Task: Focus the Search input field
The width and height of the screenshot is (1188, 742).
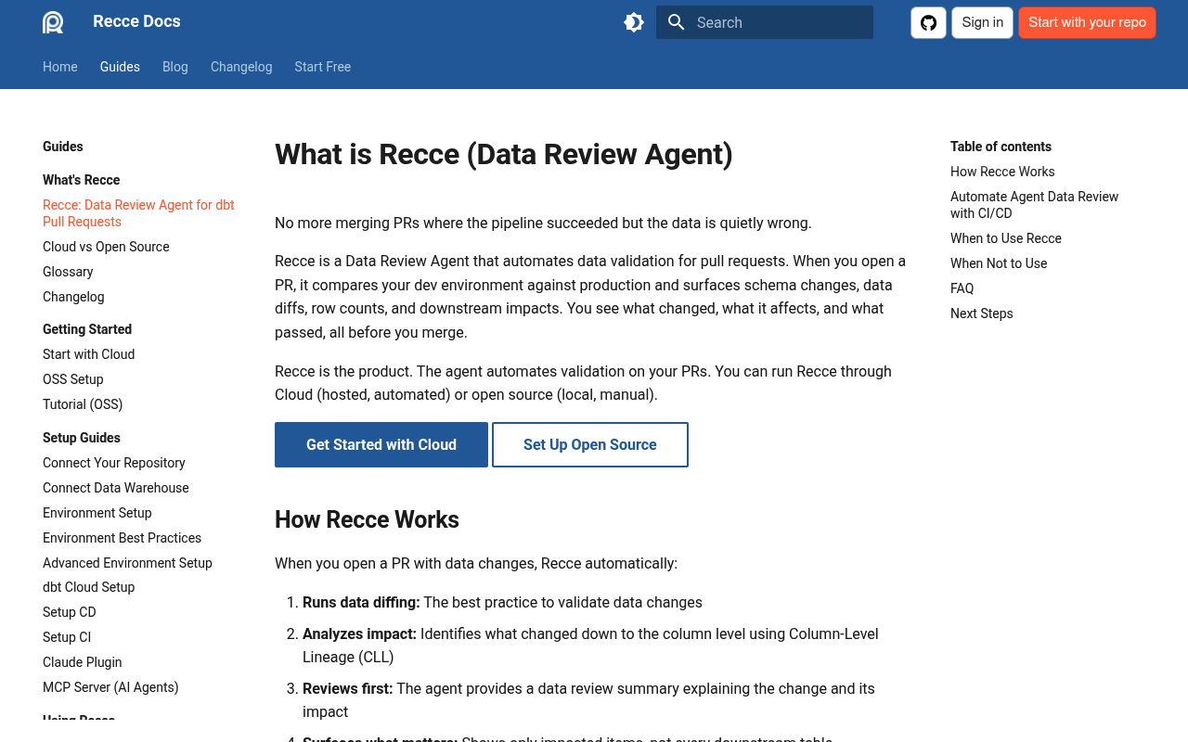Action: [x=765, y=22]
